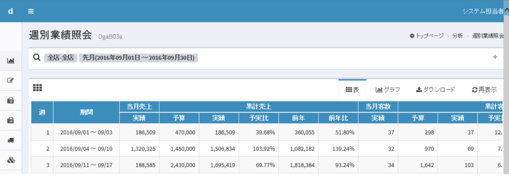
Task: Open the edit pencil sidebar icon
Action: (x=11, y=80)
